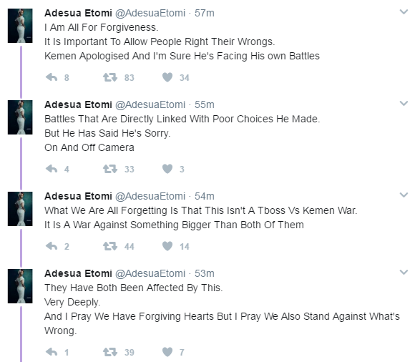Open the options chevron on the 54m tweet
This screenshot has height=362, width=415.
pos(404,195)
